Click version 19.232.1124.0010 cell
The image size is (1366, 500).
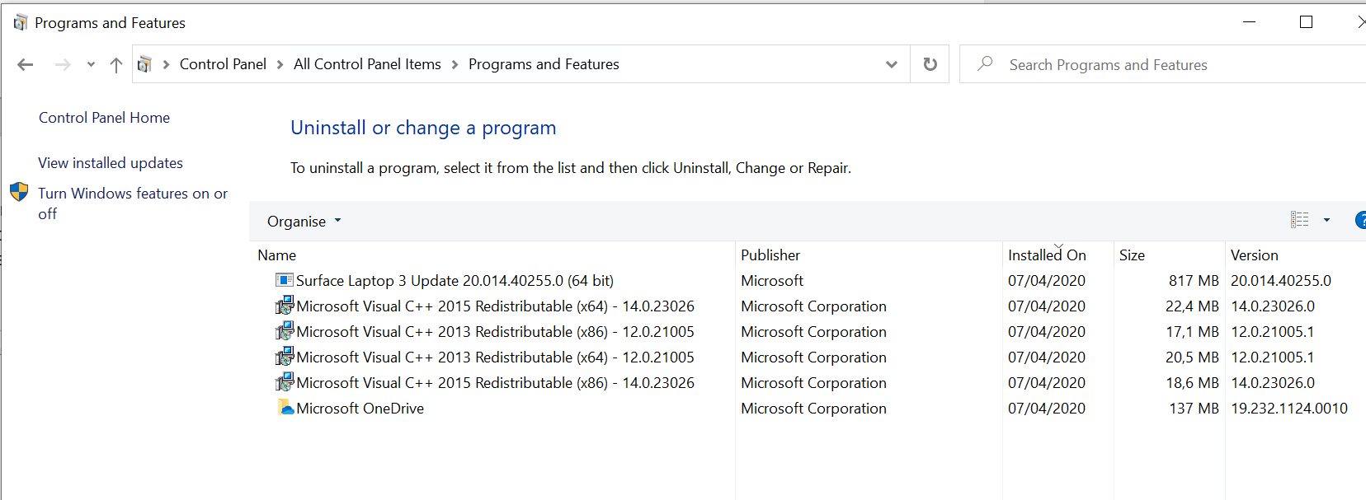[1289, 409]
